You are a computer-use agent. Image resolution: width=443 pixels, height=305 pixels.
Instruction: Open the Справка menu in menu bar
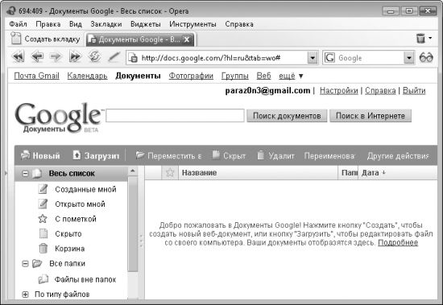point(239,24)
